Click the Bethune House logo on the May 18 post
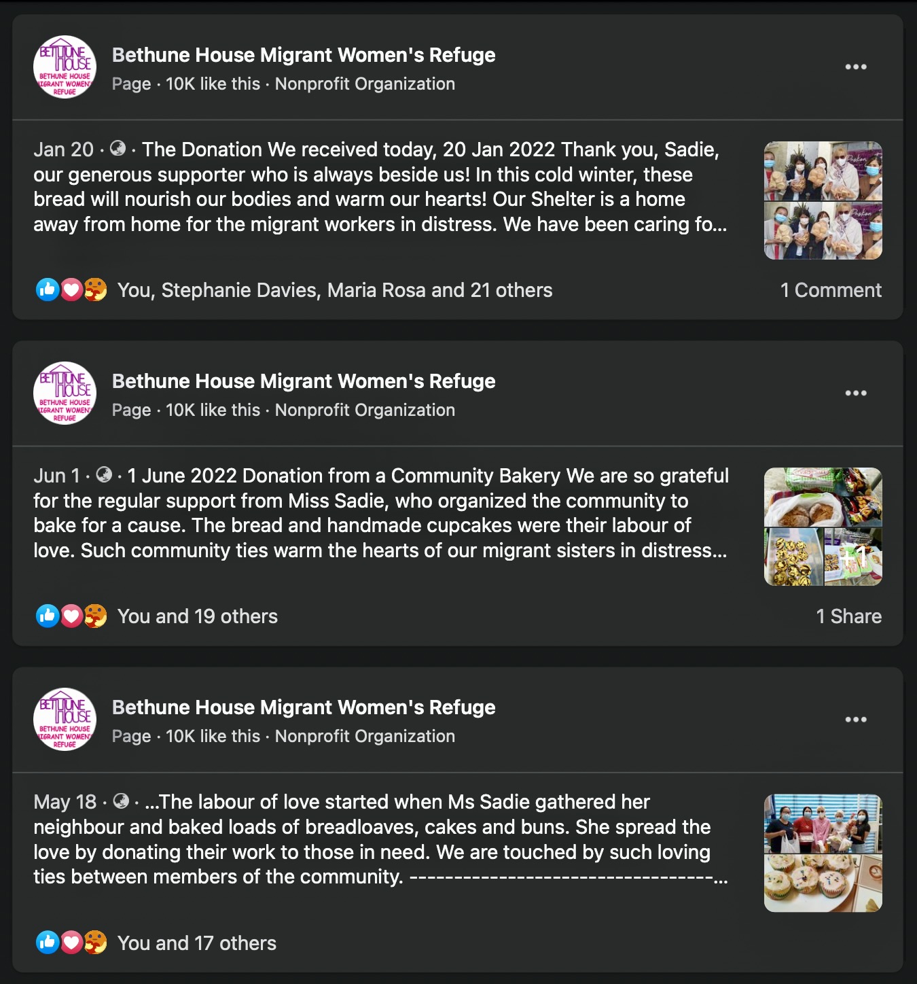Screen dimensions: 917x984 tap(65, 719)
